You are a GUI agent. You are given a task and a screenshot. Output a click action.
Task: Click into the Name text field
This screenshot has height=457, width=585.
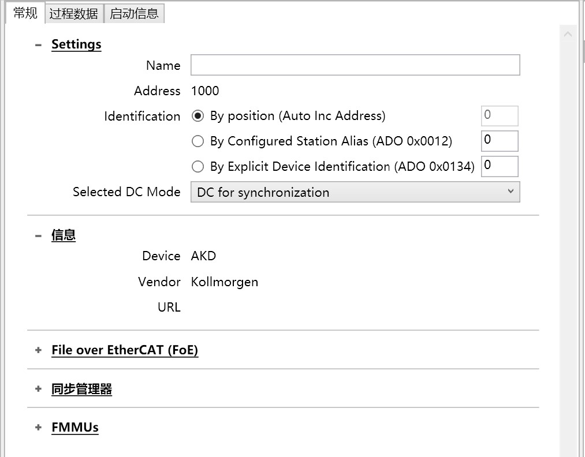pos(355,65)
